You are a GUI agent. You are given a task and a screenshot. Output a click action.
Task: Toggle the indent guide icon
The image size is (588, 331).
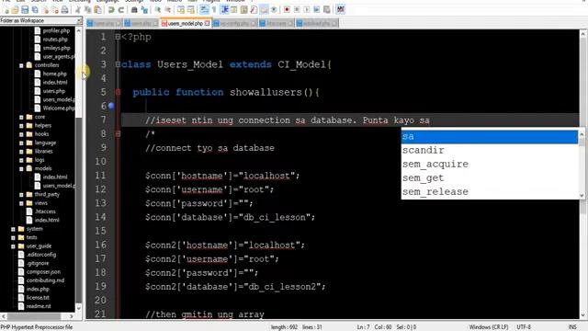(224, 10)
